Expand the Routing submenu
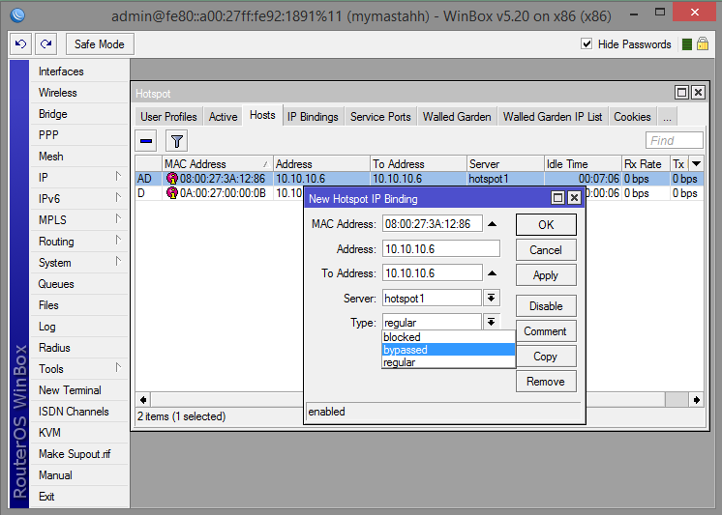This screenshot has height=515, width=722. [118, 240]
